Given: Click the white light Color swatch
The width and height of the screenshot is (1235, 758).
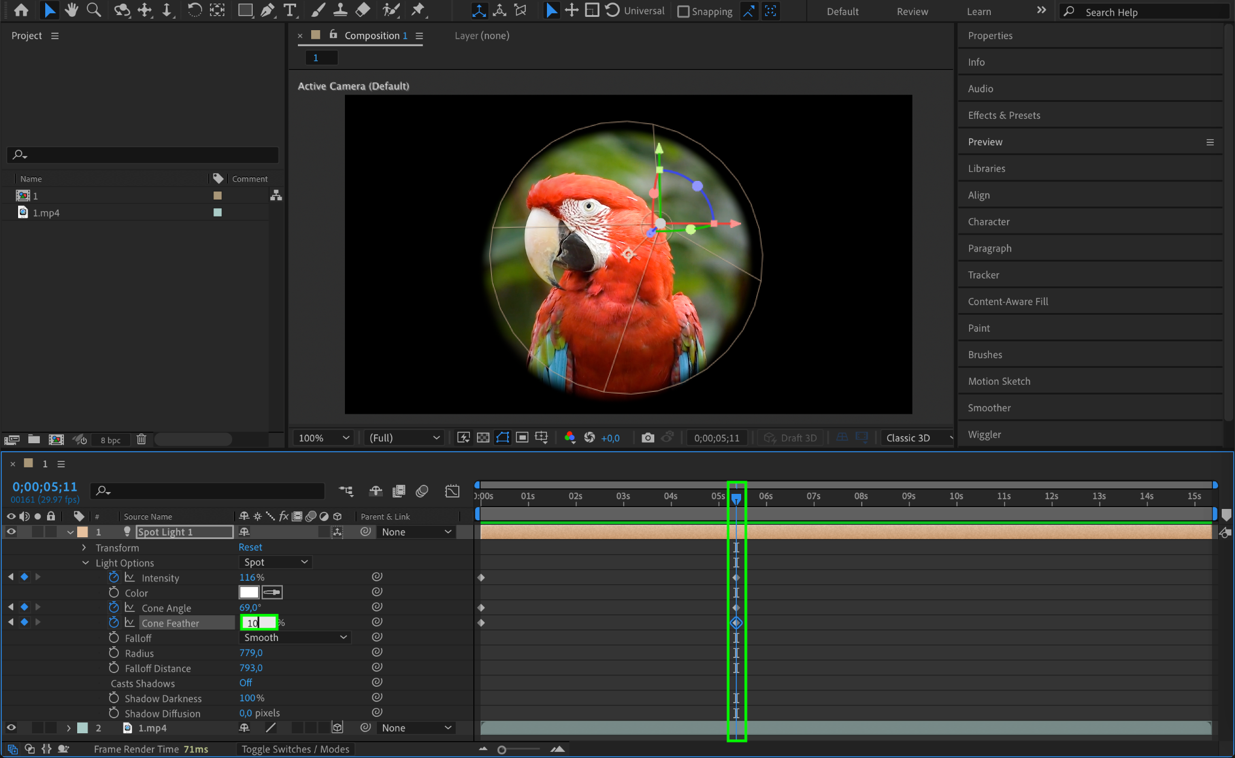Looking at the screenshot, I should tap(248, 592).
